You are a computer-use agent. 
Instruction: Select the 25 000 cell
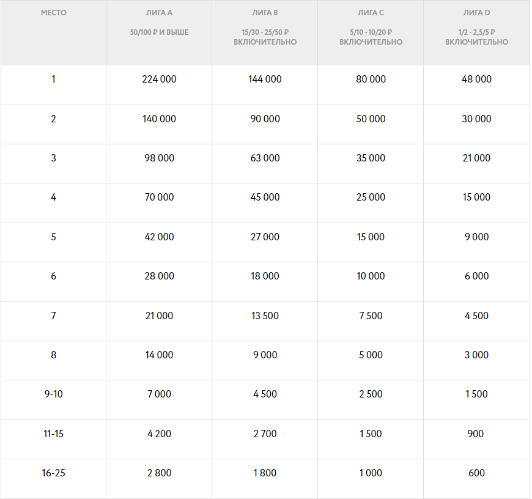coord(371,198)
